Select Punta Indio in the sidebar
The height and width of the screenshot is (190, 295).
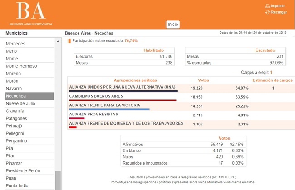(17, 185)
